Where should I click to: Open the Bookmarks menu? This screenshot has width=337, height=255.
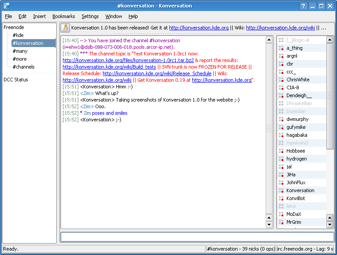tap(64, 16)
